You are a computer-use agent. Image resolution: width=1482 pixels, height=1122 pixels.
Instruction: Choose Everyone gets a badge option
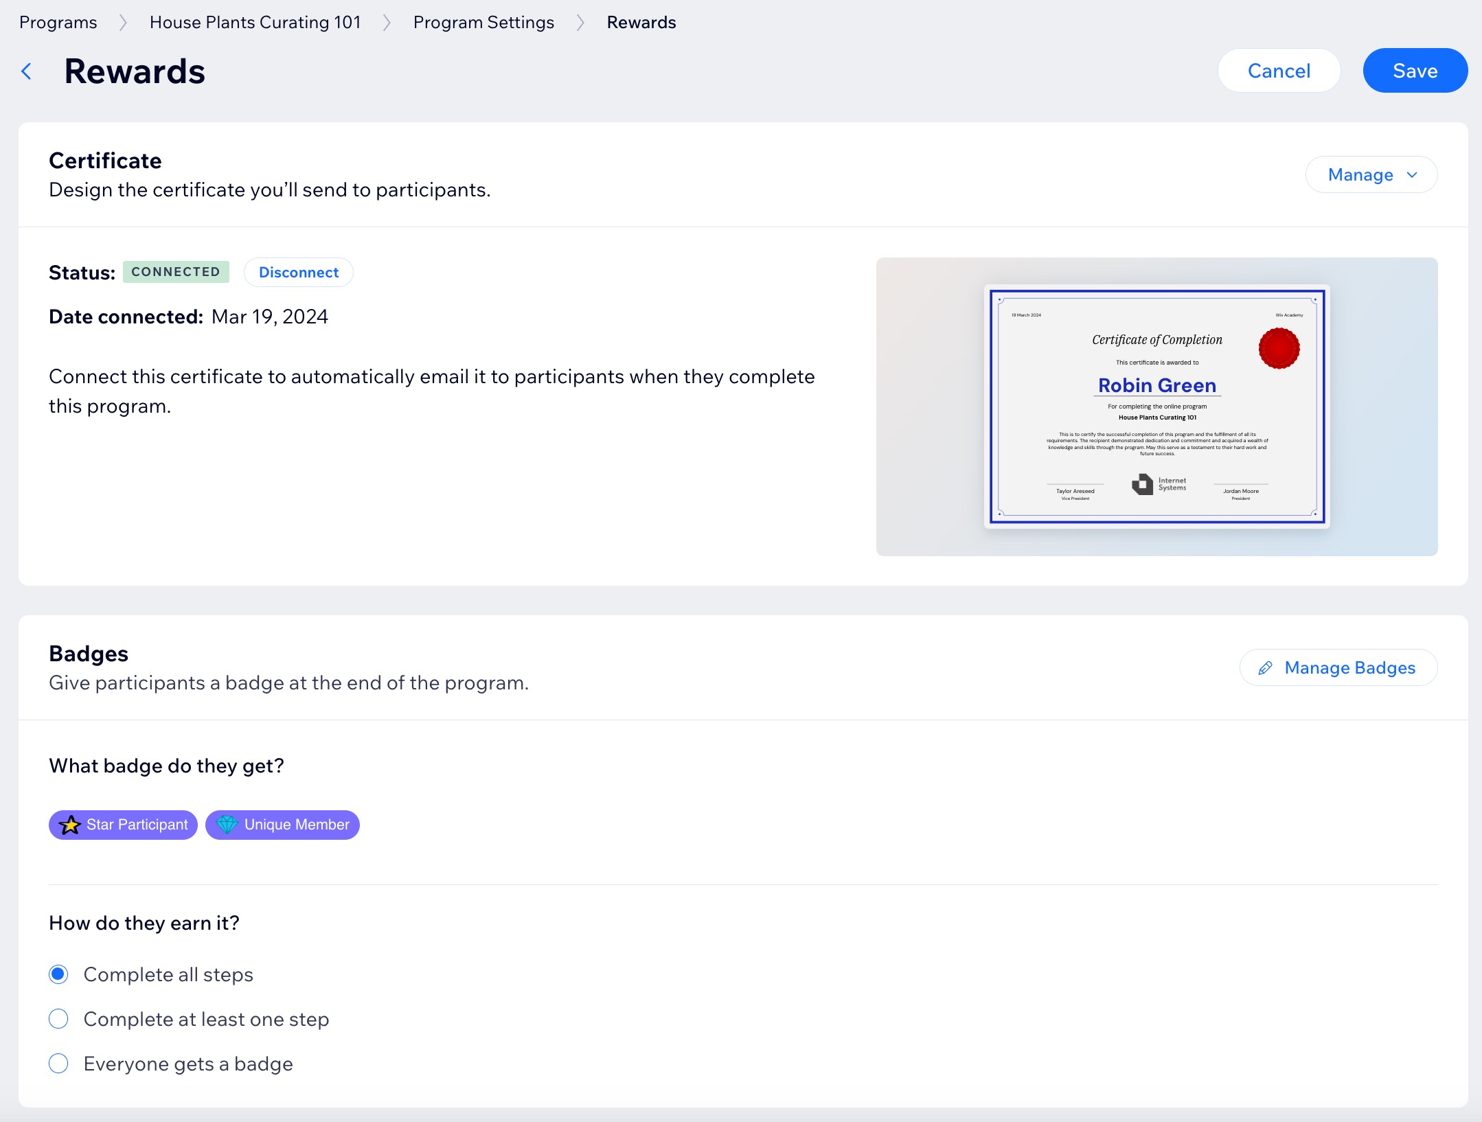tap(59, 1064)
